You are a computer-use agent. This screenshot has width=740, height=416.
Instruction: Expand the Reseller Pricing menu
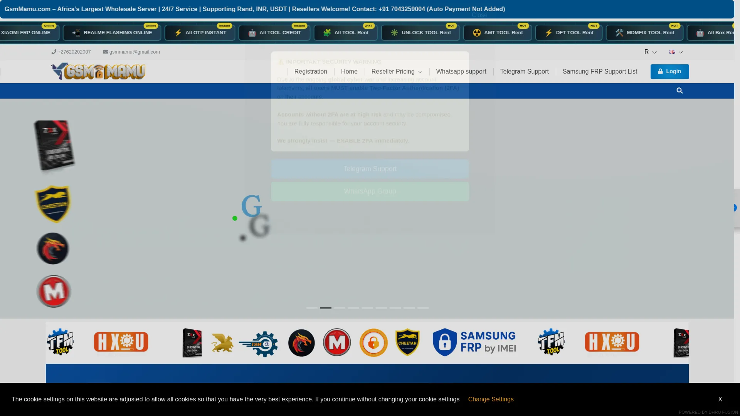pyautogui.click(x=397, y=72)
